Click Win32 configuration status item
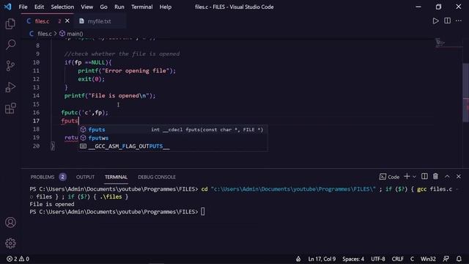 click(x=428, y=259)
